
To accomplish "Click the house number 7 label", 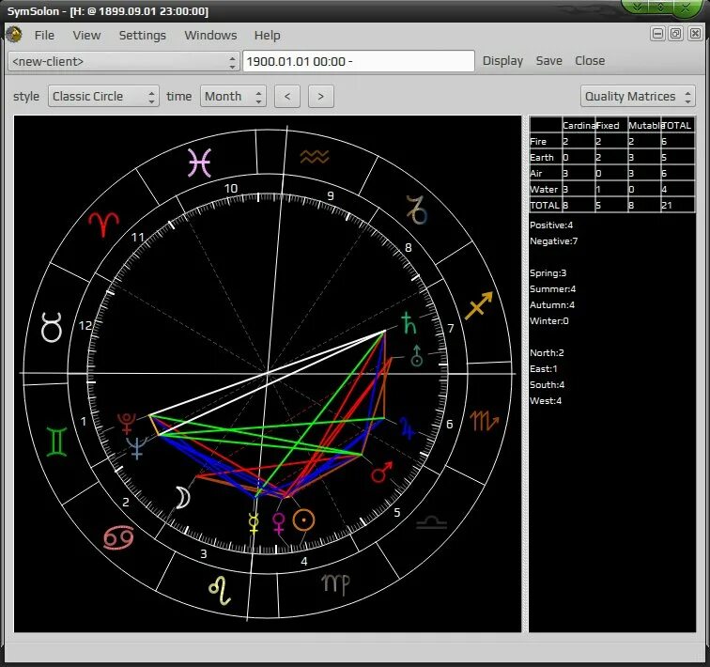I will 451,328.
